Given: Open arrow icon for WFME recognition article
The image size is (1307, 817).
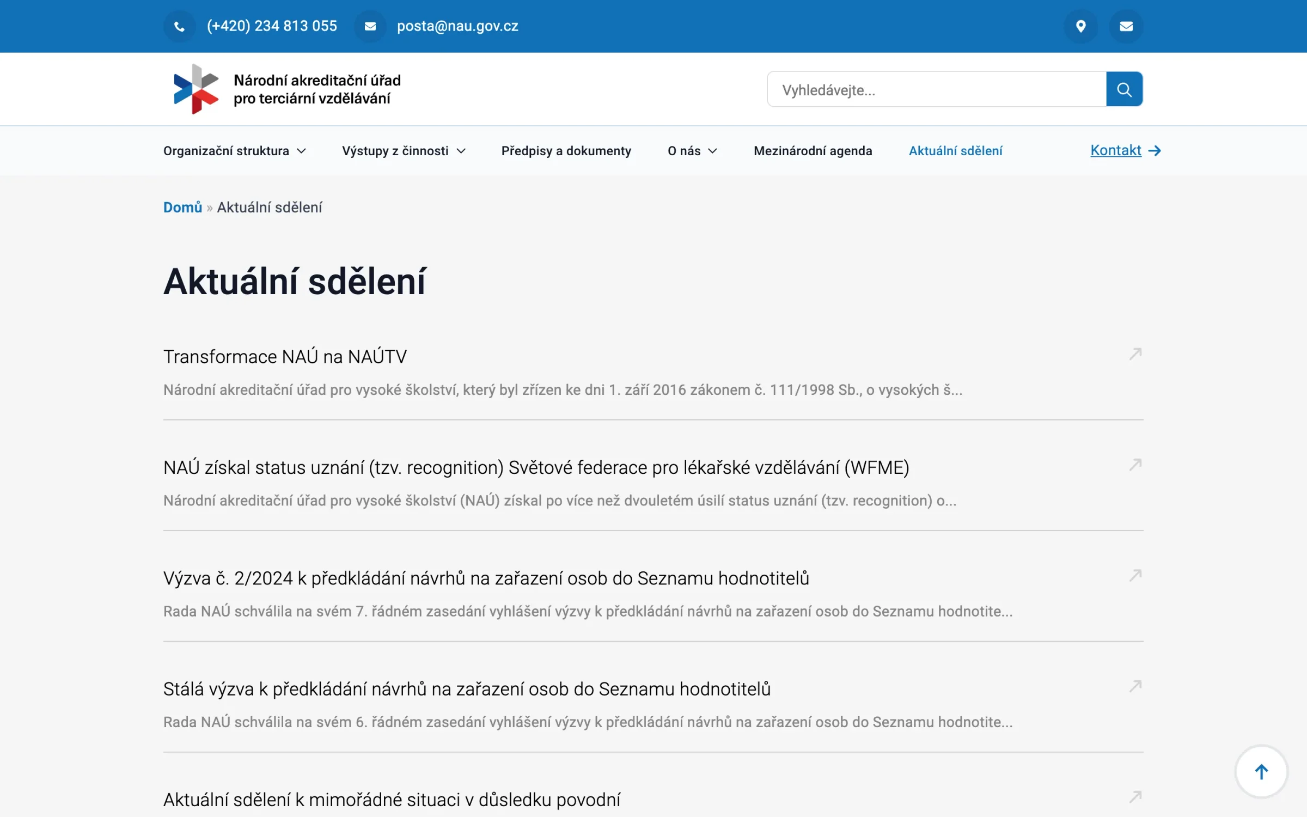Looking at the screenshot, I should [x=1135, y=465].
